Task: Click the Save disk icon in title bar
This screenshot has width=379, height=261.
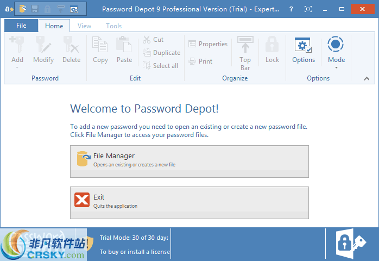Action: (x=35, y=9)
